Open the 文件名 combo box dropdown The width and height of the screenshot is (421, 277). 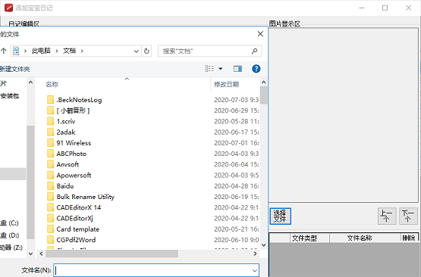click(x=255, y=271)
